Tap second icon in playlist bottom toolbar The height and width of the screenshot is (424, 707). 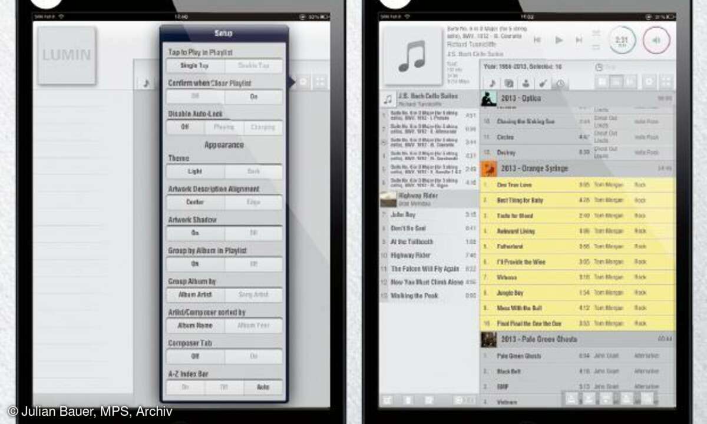coord(408,400)
